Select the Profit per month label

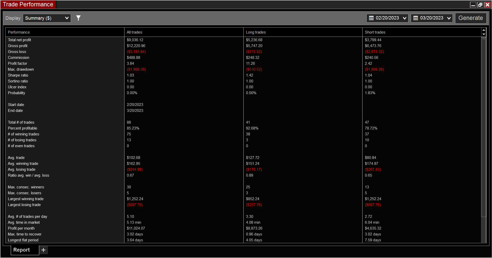point(21,228)
